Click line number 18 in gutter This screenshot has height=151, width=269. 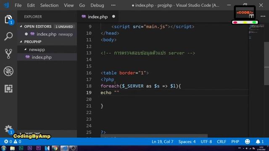click(89, 86)
